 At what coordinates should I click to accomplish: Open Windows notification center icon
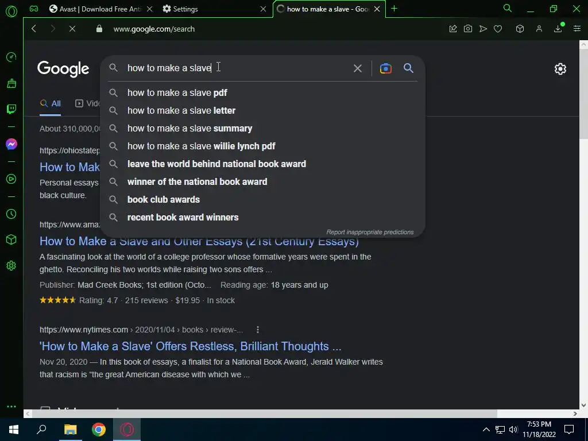tap(569, 430)
